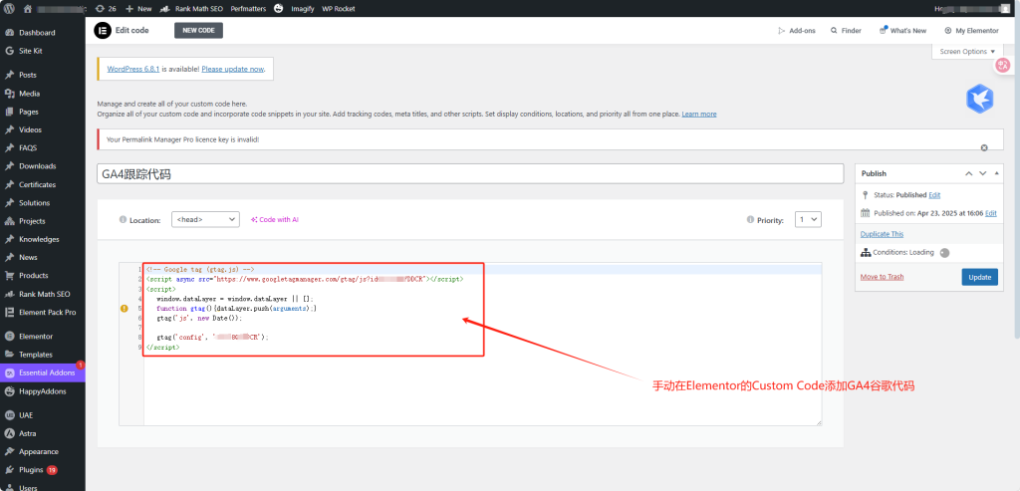This screenshot has width=1020, height=491.
Task: Click the Priority help info icon
Action: coord(750,220)
